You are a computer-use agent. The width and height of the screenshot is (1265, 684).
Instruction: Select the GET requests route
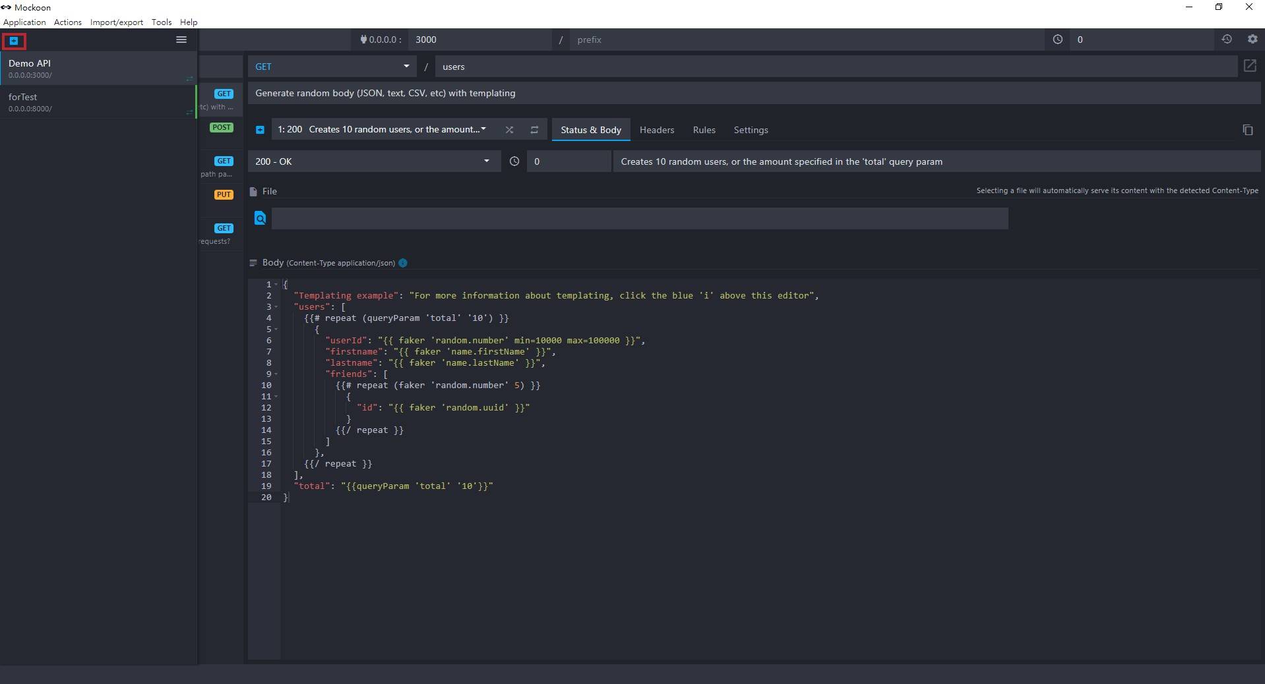[x=220, y=235]
